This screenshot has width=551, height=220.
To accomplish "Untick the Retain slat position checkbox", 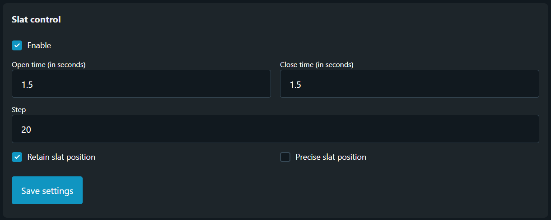I will pos(17,157).
